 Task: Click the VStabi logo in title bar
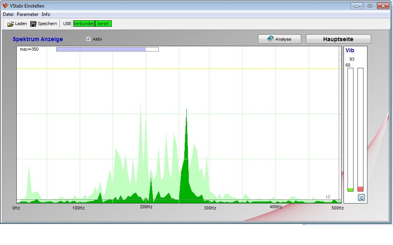click(x=5, y=6)
